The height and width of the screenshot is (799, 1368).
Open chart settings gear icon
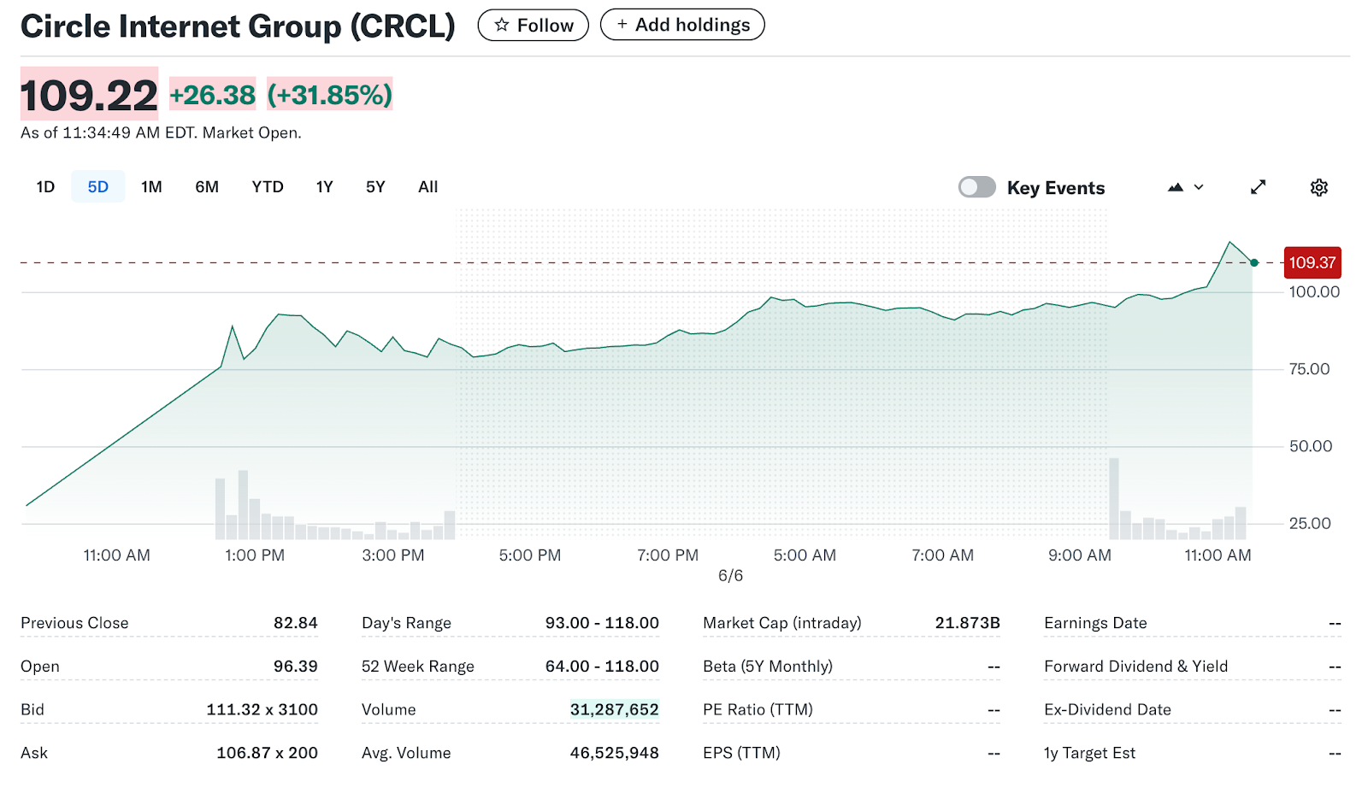click(x=1319, y=187)
